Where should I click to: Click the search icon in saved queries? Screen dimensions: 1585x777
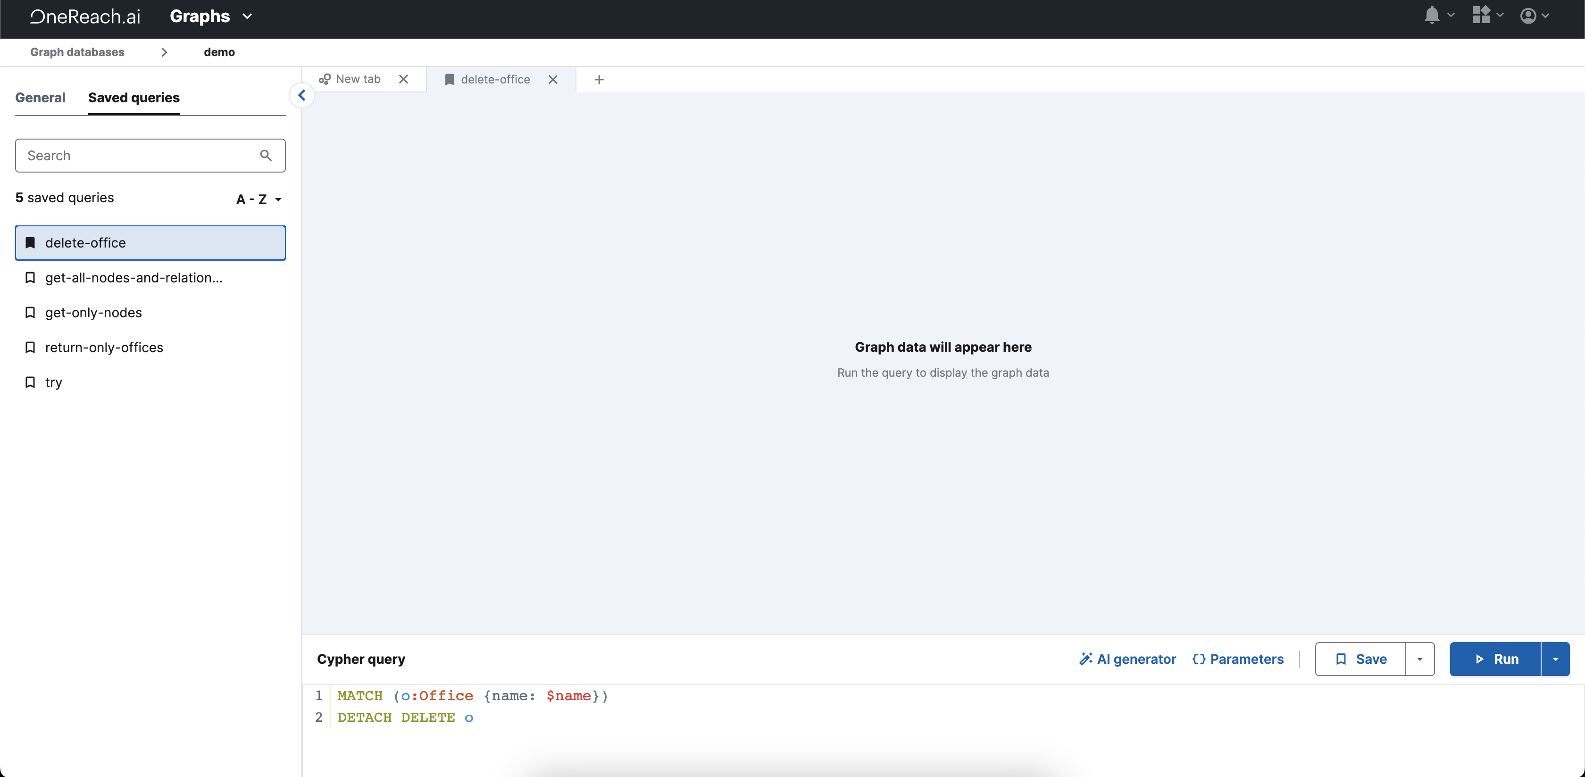pyautogui.click(x=267, y=156)
